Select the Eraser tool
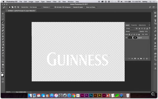The height and width of the screenshot is (99, 158). [x=3, y=42]
